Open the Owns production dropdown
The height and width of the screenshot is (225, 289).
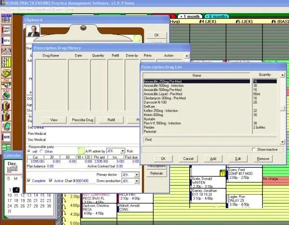pyautogui.click(x=137, y=181)
